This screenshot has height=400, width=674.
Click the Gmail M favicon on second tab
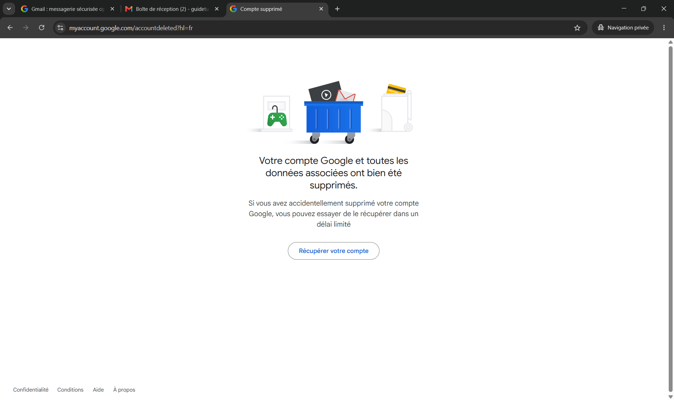pyautogui.click(x=129, y=9)
